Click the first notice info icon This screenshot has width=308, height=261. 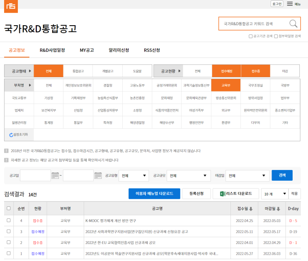[6, 151]
